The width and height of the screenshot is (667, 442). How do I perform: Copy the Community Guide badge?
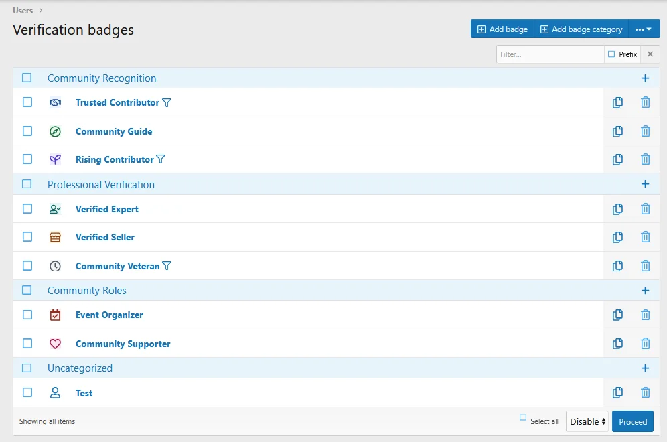click(617, 131)
